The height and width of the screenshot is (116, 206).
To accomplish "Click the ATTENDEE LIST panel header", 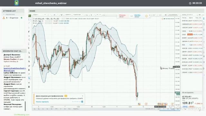I will (13, 11).
